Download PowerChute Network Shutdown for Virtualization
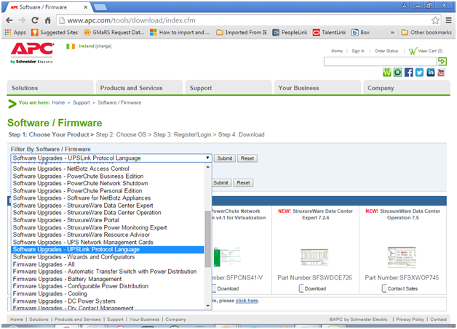Viewport: 457px width, 329px height. pyautogui.click(x=226, y=288)
